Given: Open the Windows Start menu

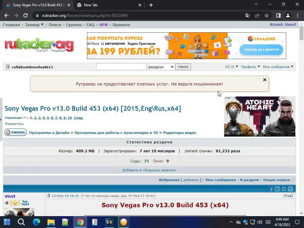Looking at the screenshot, I should pyautogui.click(x=7, y=222).
